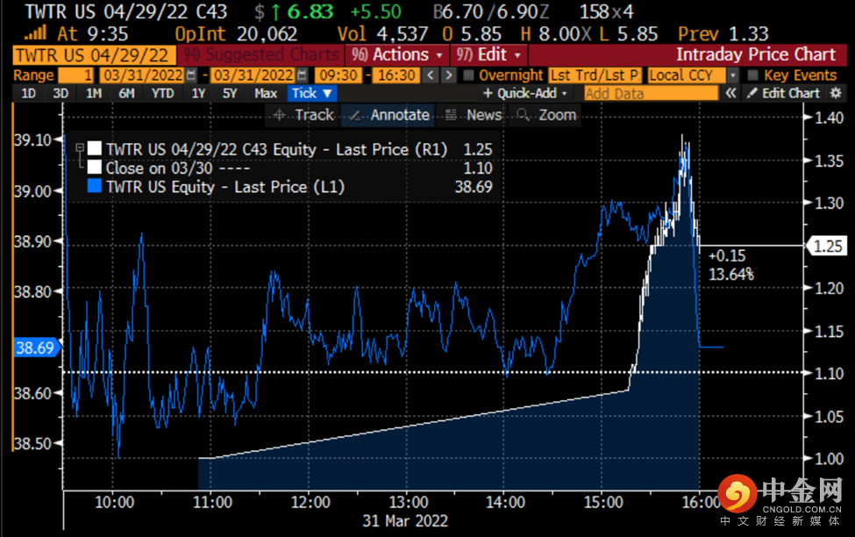Edit the 09:30 start time field
This screenshot has height=537, width=855.
[338, 75]
